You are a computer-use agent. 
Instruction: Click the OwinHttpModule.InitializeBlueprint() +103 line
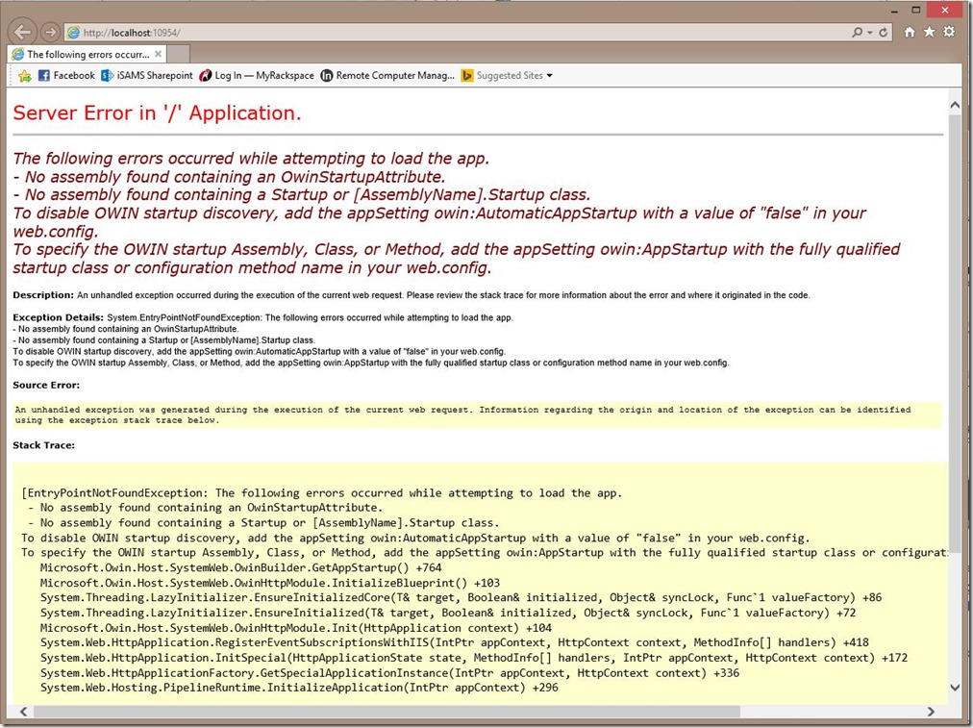tap(270, 583)
